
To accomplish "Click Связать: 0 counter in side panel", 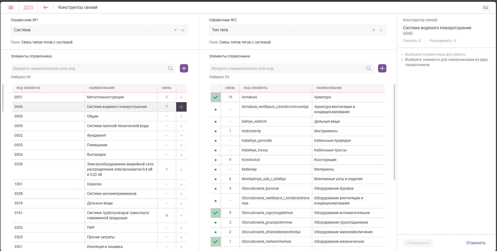I will point(412,41).
